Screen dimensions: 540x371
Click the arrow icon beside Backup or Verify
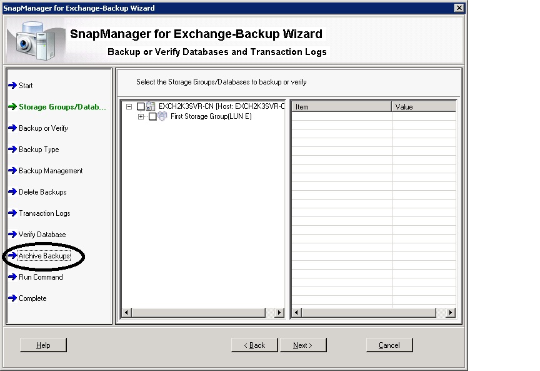[12, 128]
